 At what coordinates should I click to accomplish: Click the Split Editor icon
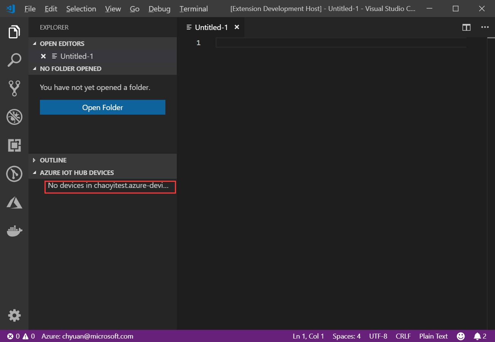[x=466, y=27]
